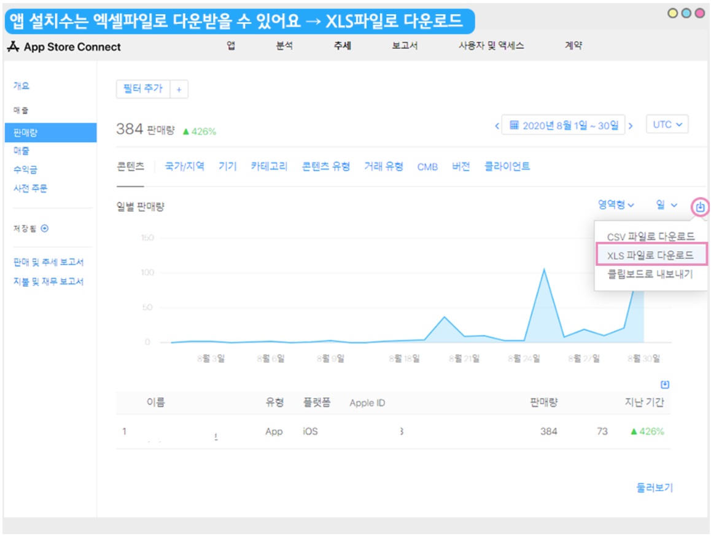Click the chart download icon
This screenshot has width=711, height=536.
[x=700, y=207]
